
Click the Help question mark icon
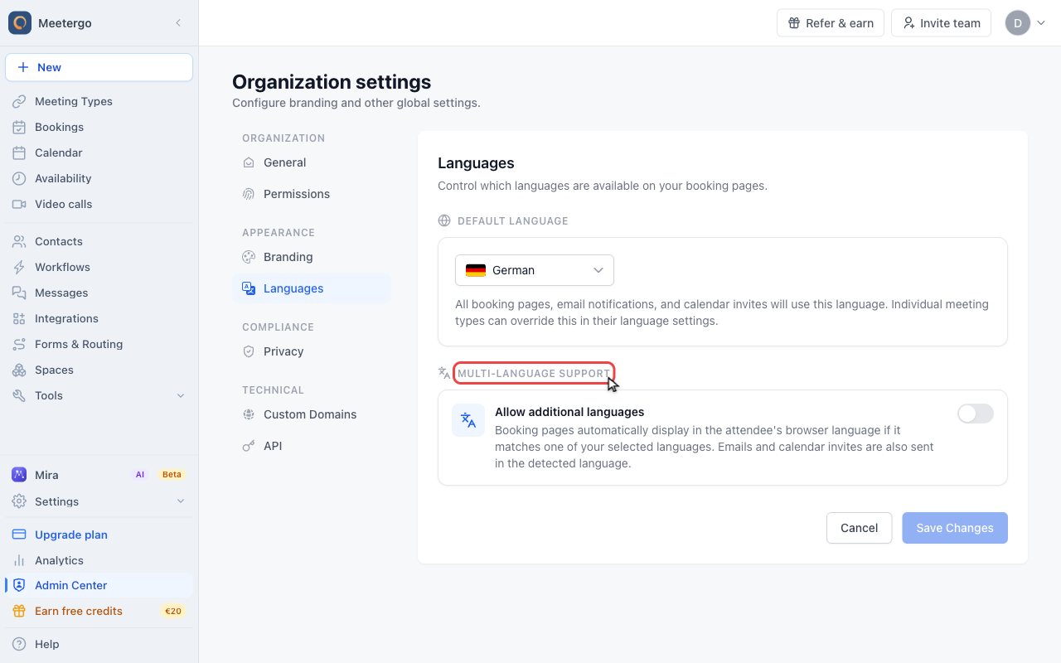(19, 644)
